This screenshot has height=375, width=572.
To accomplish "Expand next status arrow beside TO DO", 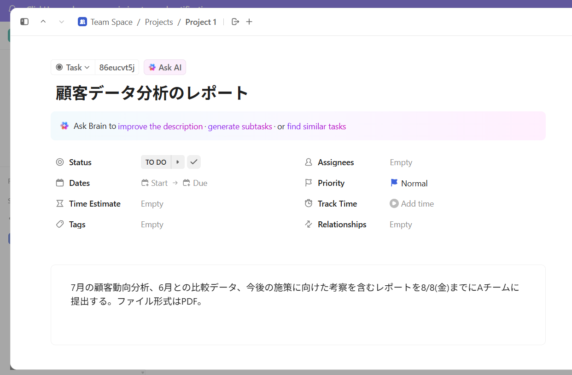I will pos(178,162).
